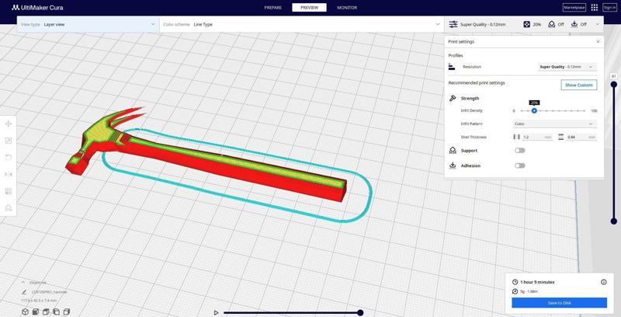Select the Move tool in left toolbar
The image size is (621, 317).
[x=8, y=124]
